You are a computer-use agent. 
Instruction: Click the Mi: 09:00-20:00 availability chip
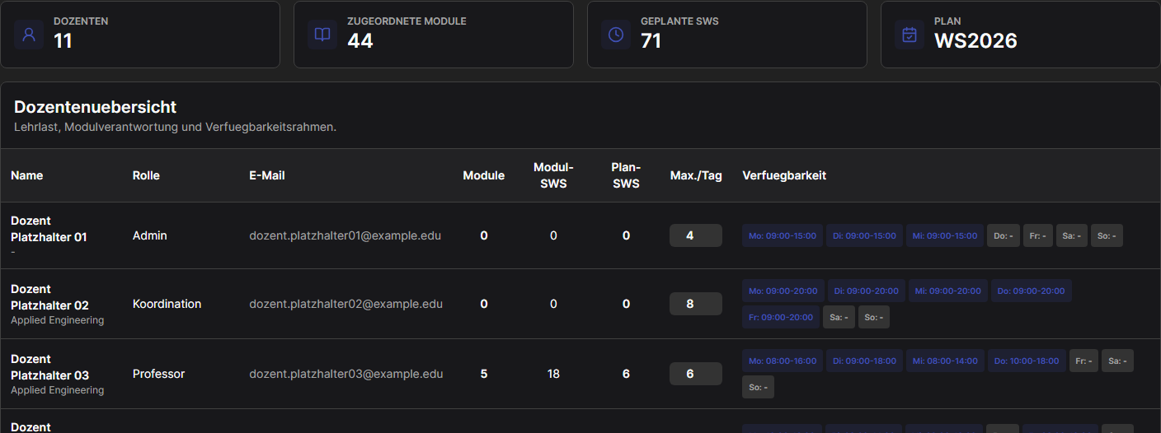click(x=948, y=291)
